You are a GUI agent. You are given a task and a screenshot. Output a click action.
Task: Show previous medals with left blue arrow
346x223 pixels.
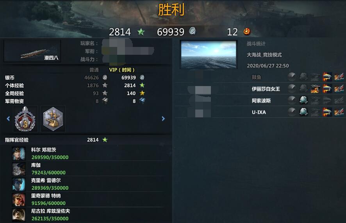pos(8,119)
